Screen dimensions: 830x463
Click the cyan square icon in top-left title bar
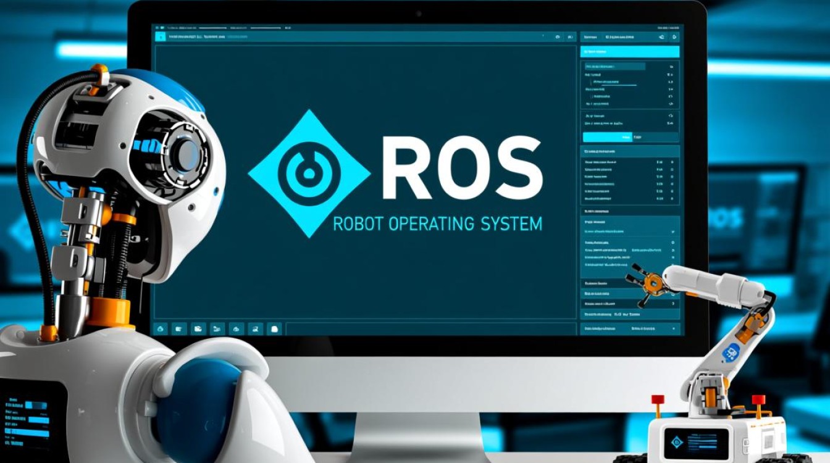(161, 36)
